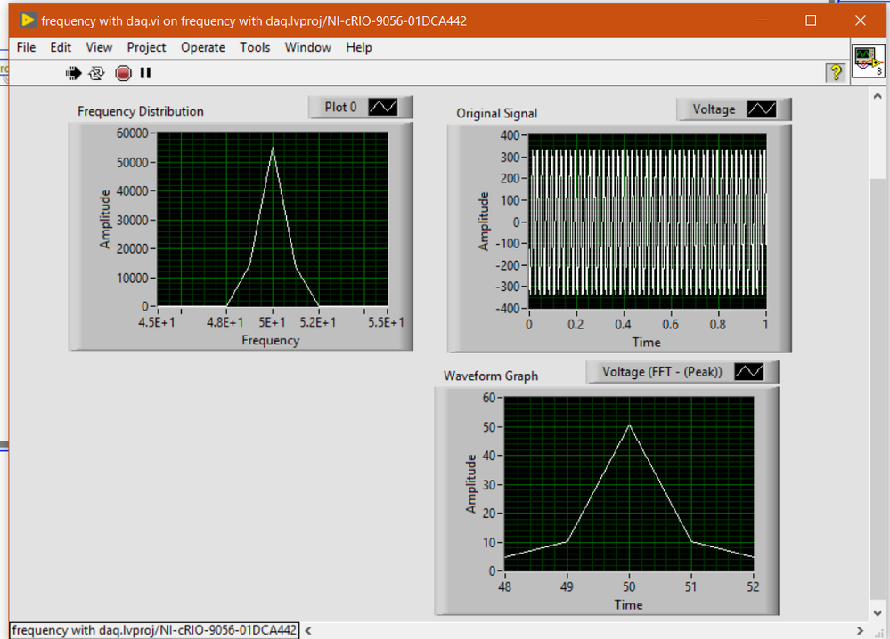Abort execution with the red stop button
The width and height of the screenshot is (890, 639).
pos(123,73)
